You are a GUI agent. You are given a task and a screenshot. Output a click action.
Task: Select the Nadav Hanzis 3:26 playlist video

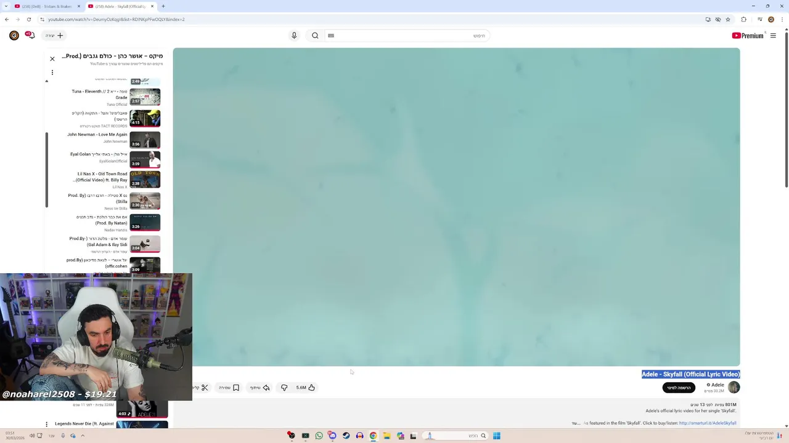(114, 223)
